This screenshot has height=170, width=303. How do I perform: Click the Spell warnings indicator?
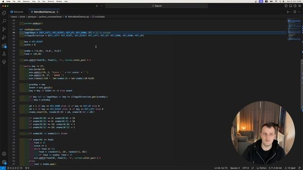click(290, 168)
